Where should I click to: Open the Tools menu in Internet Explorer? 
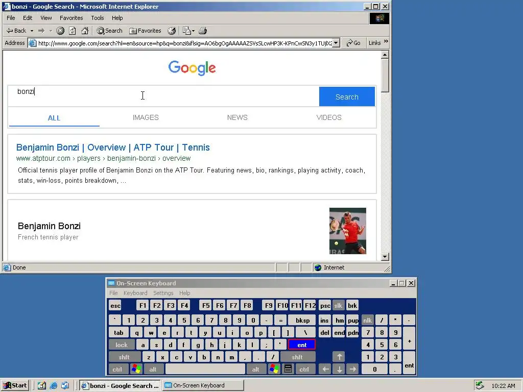click(x=98, y=18)
